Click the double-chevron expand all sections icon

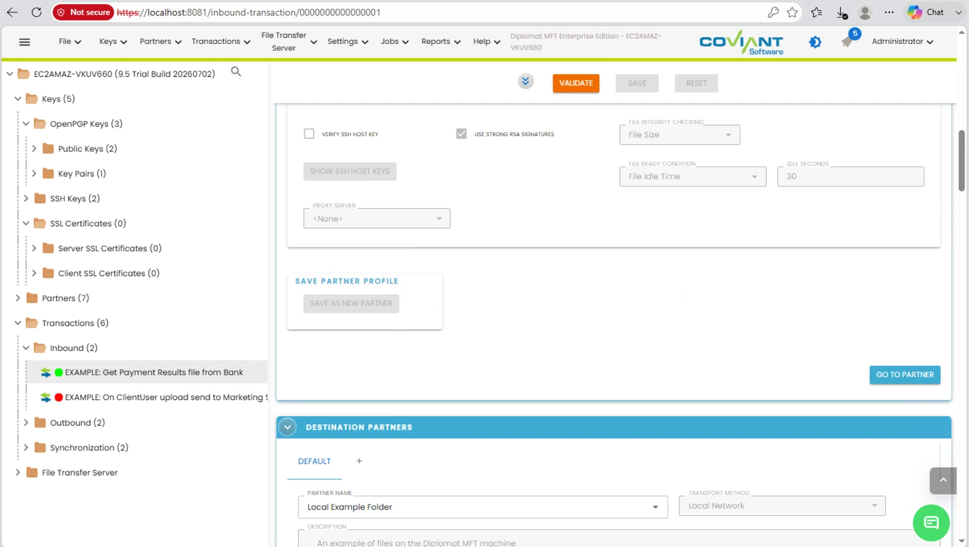pyautogui.click(x=526, y=81)
